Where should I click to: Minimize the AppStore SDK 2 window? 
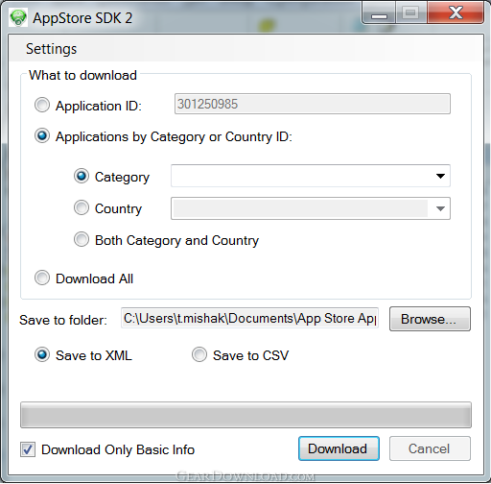coord(379,12)
